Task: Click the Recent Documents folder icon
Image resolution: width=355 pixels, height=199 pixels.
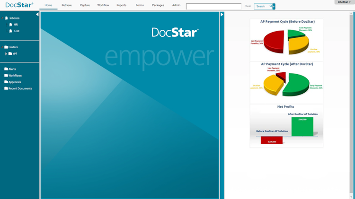Action: (x=6, y=88)
